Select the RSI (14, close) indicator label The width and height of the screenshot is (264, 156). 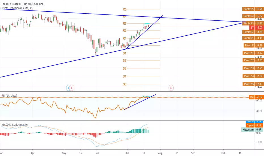pyautogui.click(x=9, y=96)
